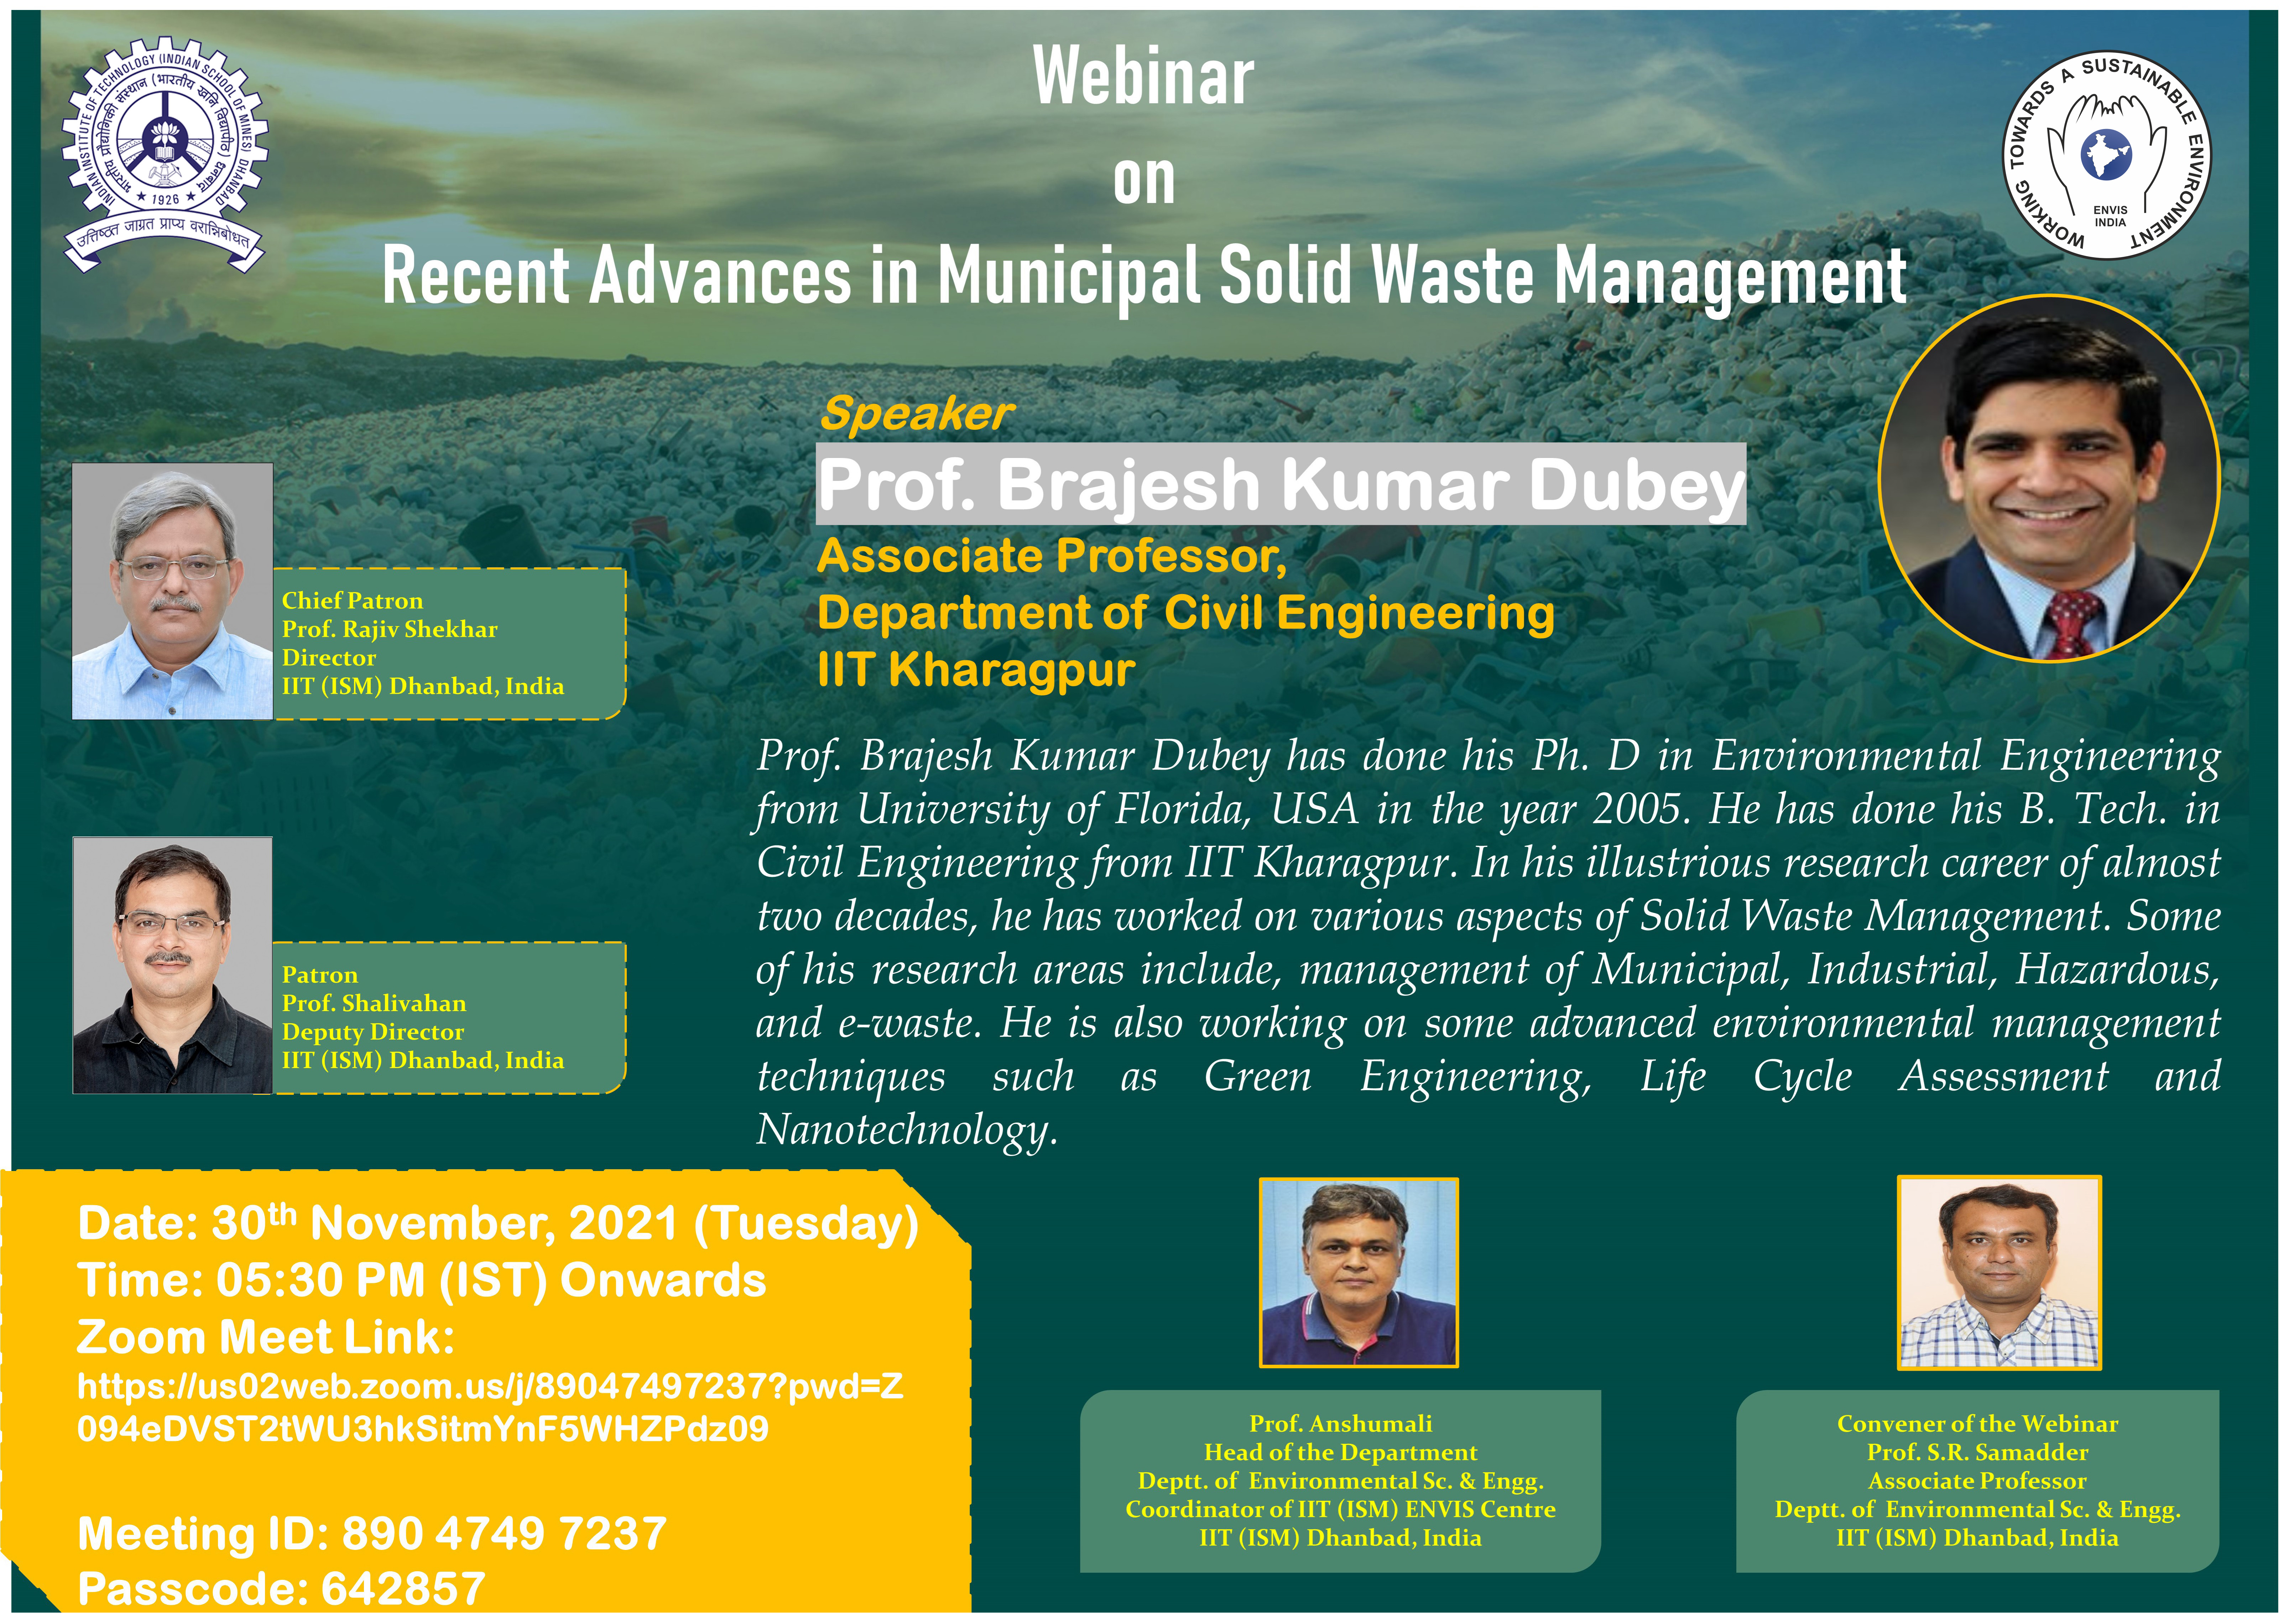Image resolution: width=2289 pixels, height=1624 pixels.
Task: Click the bio paragraph's first line mentioning Ph. D
Action: 1489,757
